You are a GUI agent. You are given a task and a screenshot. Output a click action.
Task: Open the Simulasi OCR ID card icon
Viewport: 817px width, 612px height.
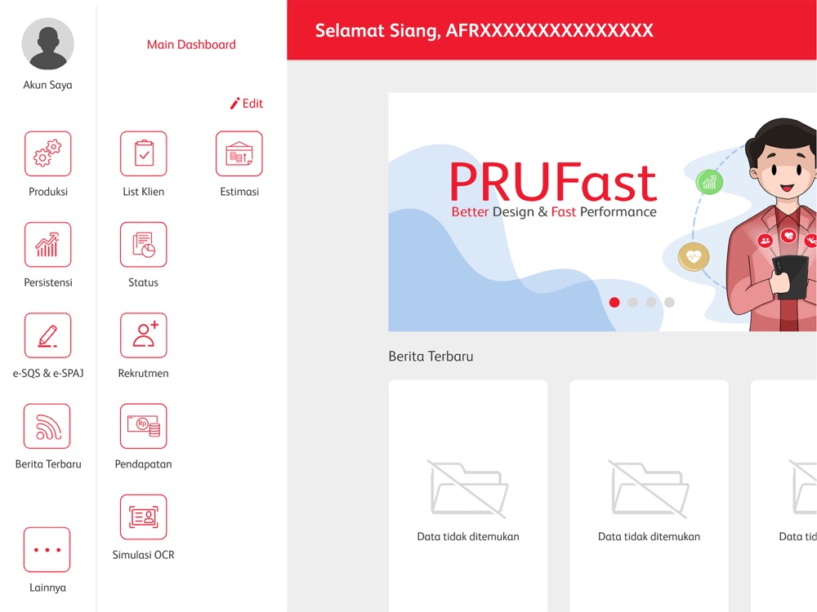(x=143, y=517)
